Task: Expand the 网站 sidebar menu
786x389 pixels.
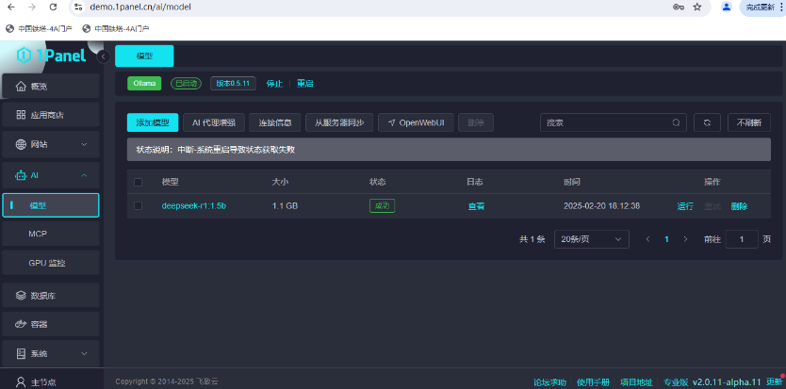Action: [49, 144]
